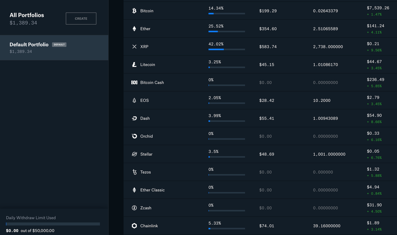The width and height of the screenshot is (397, 235).
Task: Open the Orchid asset name
Action: [147, 137]
